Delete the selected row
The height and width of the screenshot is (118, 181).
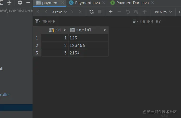119,12
